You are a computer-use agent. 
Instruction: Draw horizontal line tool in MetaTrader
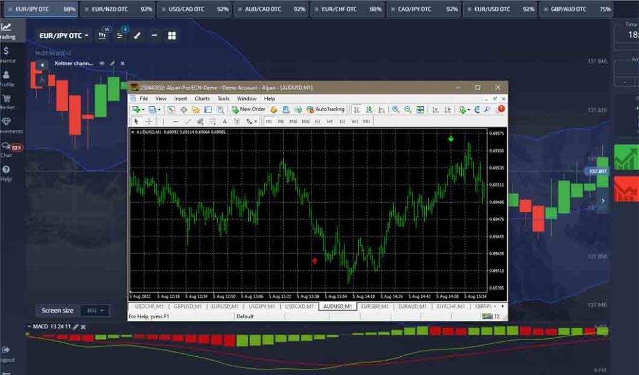click(175, 122)
